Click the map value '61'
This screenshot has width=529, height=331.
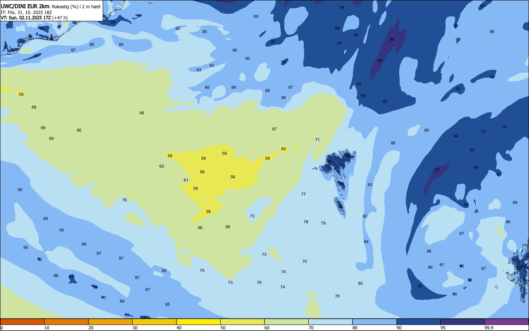tap(186, 180)
